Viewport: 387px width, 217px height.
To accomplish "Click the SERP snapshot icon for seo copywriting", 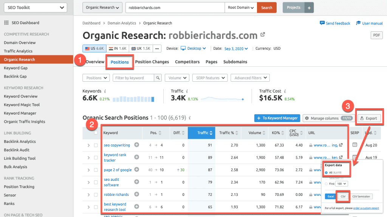I will pos(354,145).
